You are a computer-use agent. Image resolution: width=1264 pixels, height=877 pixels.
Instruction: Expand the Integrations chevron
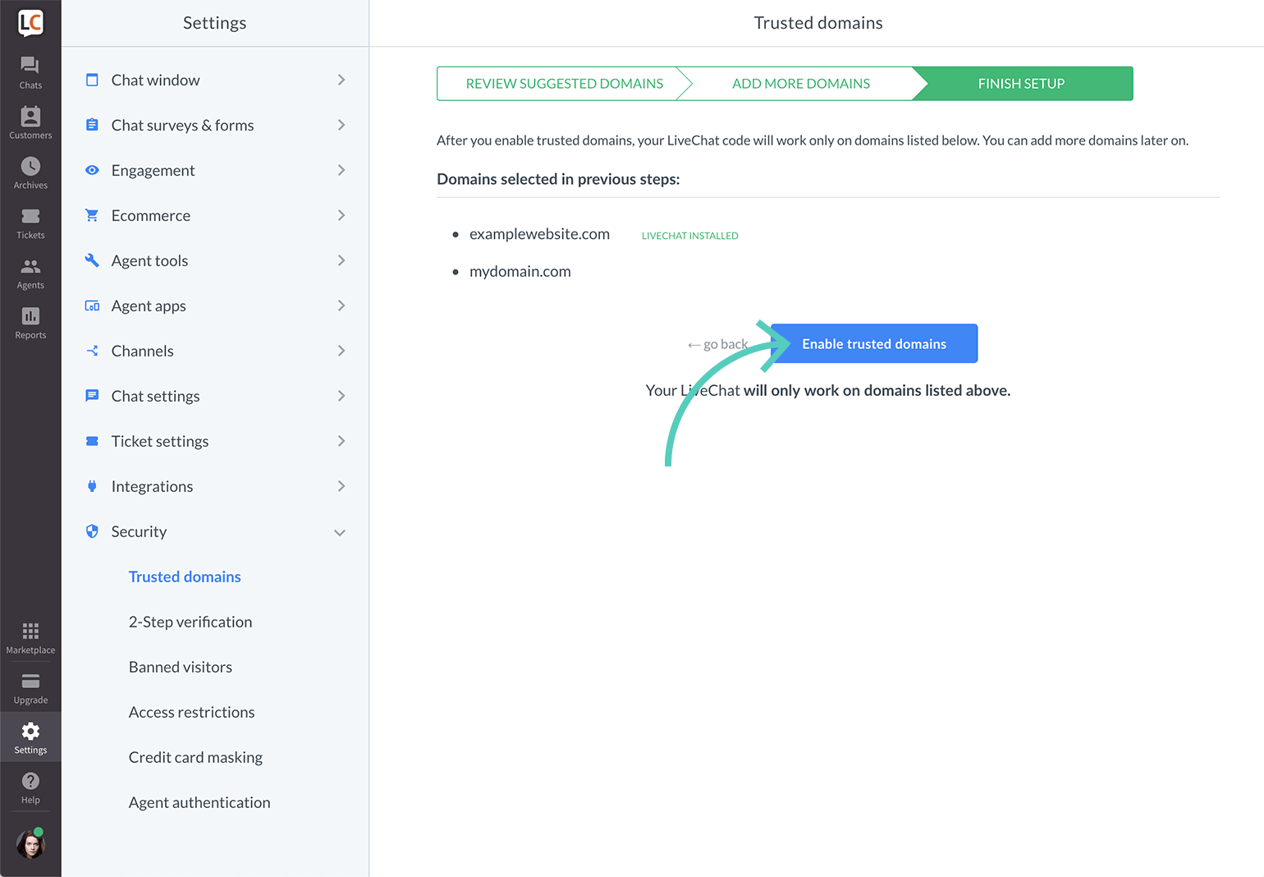(x=341, y=486)
